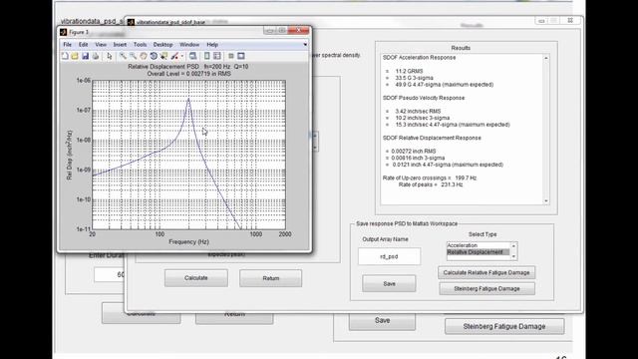638x359 pixels.
Task: Click the Calculate button in psd_sdof_base window
Action: click(x=196, y=278)
